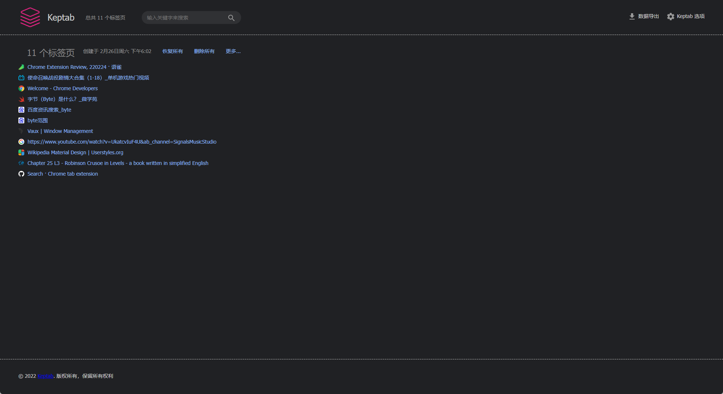The image size is (723, 394).
Task: Open Vaux | Window Management link
Action: 60,131
